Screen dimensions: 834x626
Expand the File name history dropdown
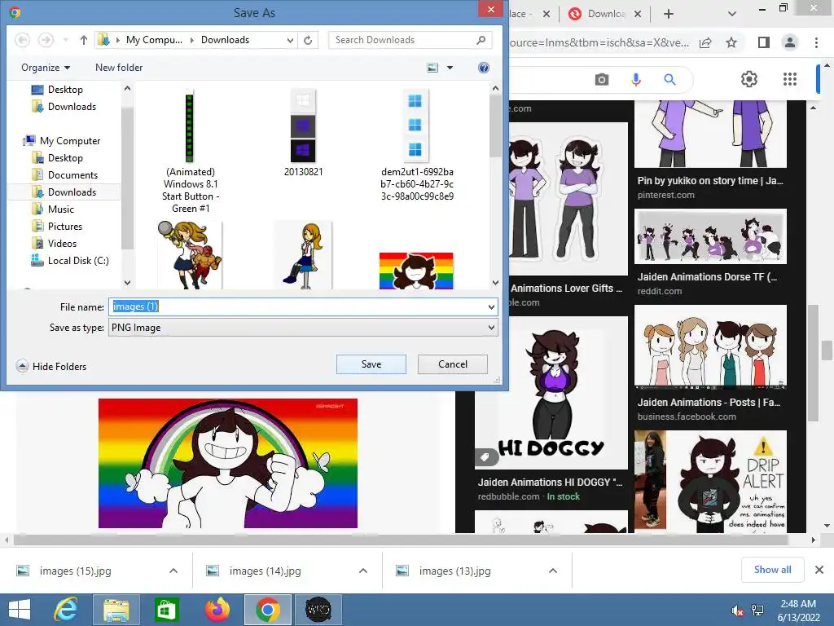pos(491,307)
